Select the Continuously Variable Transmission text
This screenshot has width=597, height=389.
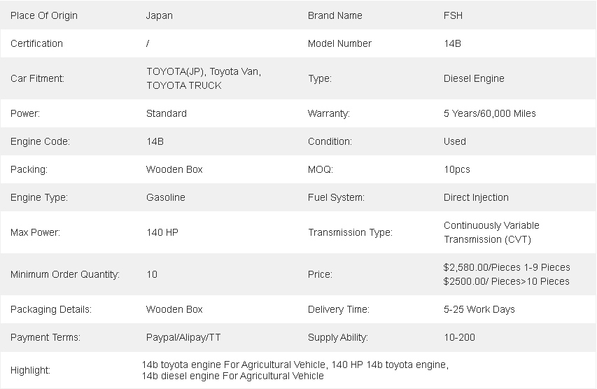(x=491, y=232)
